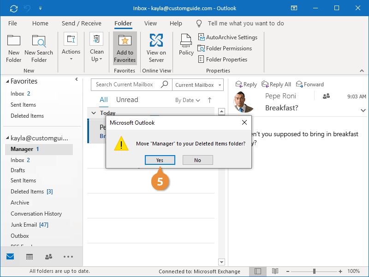
Task: Select the Folder ribbon tab
Action: coord(123,24)
